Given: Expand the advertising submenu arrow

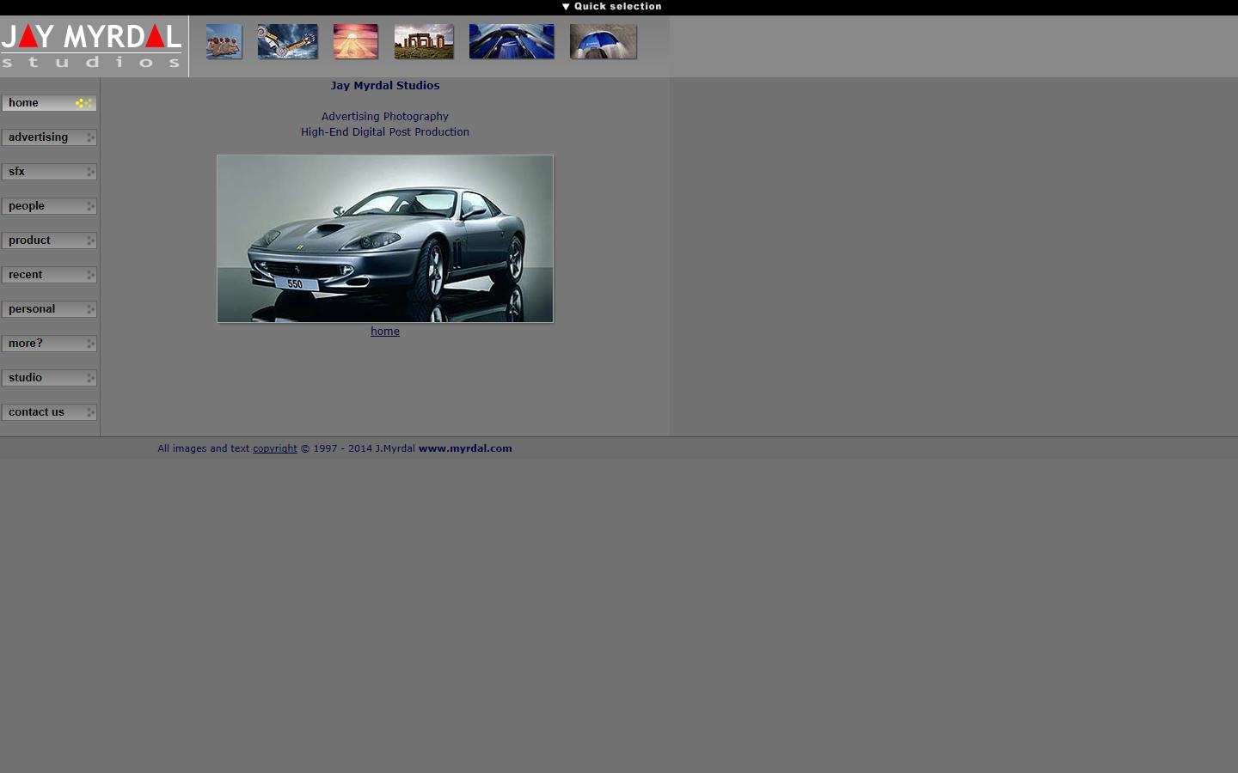Looking at the screenshot, I should coord(89,137).
